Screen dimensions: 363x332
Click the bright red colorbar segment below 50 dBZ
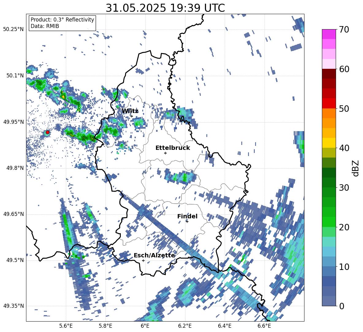click(x=329, y=104)
